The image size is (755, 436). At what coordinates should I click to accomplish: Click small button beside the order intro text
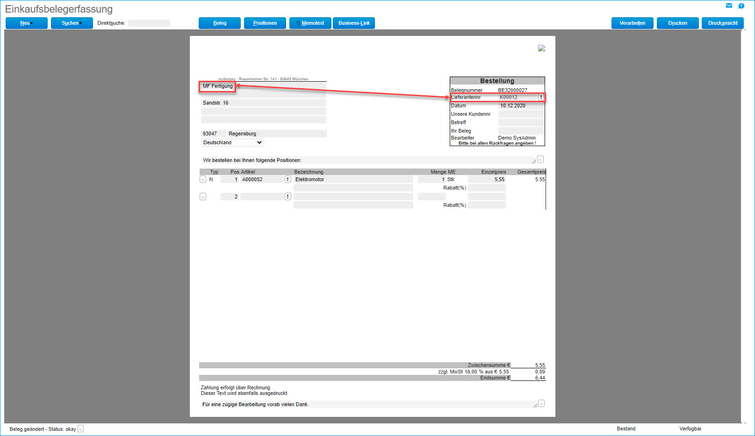tap(540, 159)
